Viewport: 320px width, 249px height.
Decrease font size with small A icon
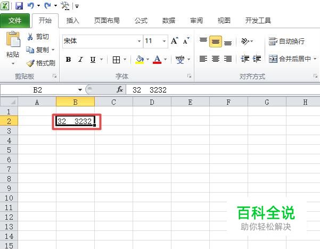coord(186,41)
